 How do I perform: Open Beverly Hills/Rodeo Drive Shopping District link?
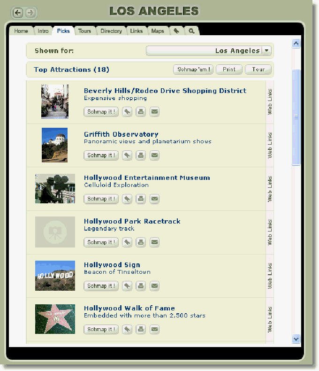pyautogui.click(x=165, y=91)
